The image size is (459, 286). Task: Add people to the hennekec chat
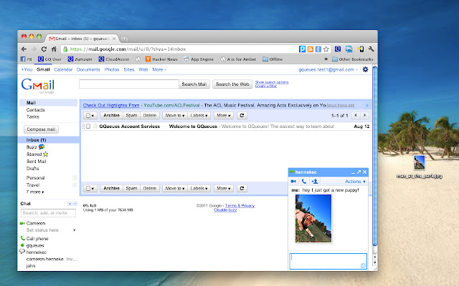coord(315,182)
